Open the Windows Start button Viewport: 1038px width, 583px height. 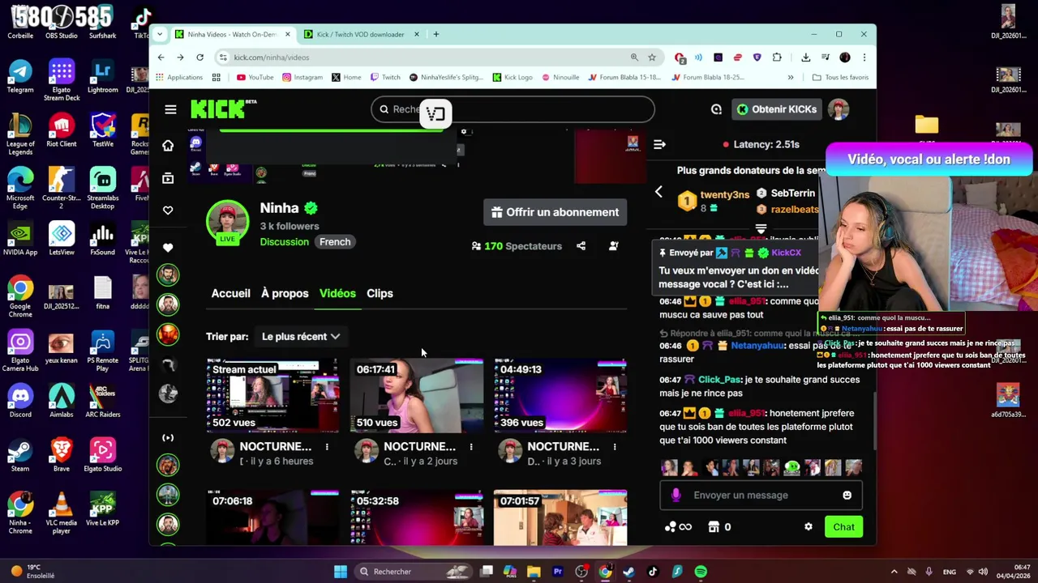coord(341,572)
